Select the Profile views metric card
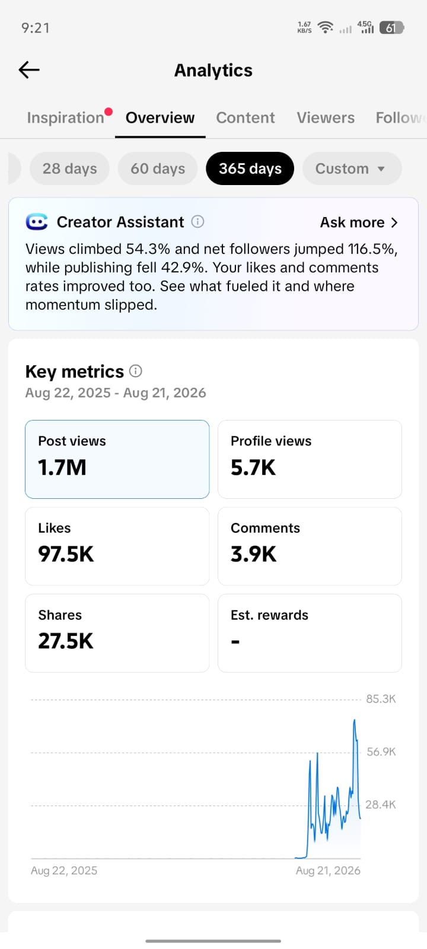 (310, 459)
